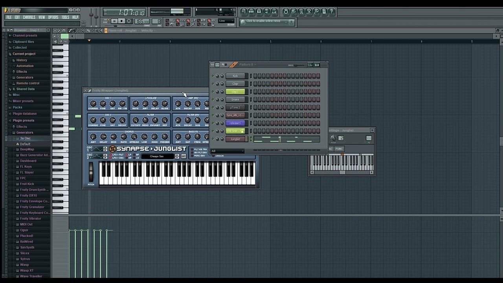Open the mixer icon in the toolbar
Screen dimensions: 503x283
274,12
